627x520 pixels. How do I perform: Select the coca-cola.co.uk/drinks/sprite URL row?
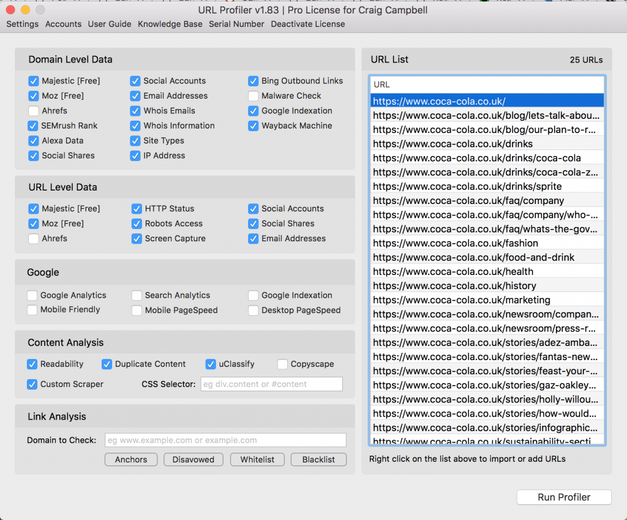click(487, 186)
